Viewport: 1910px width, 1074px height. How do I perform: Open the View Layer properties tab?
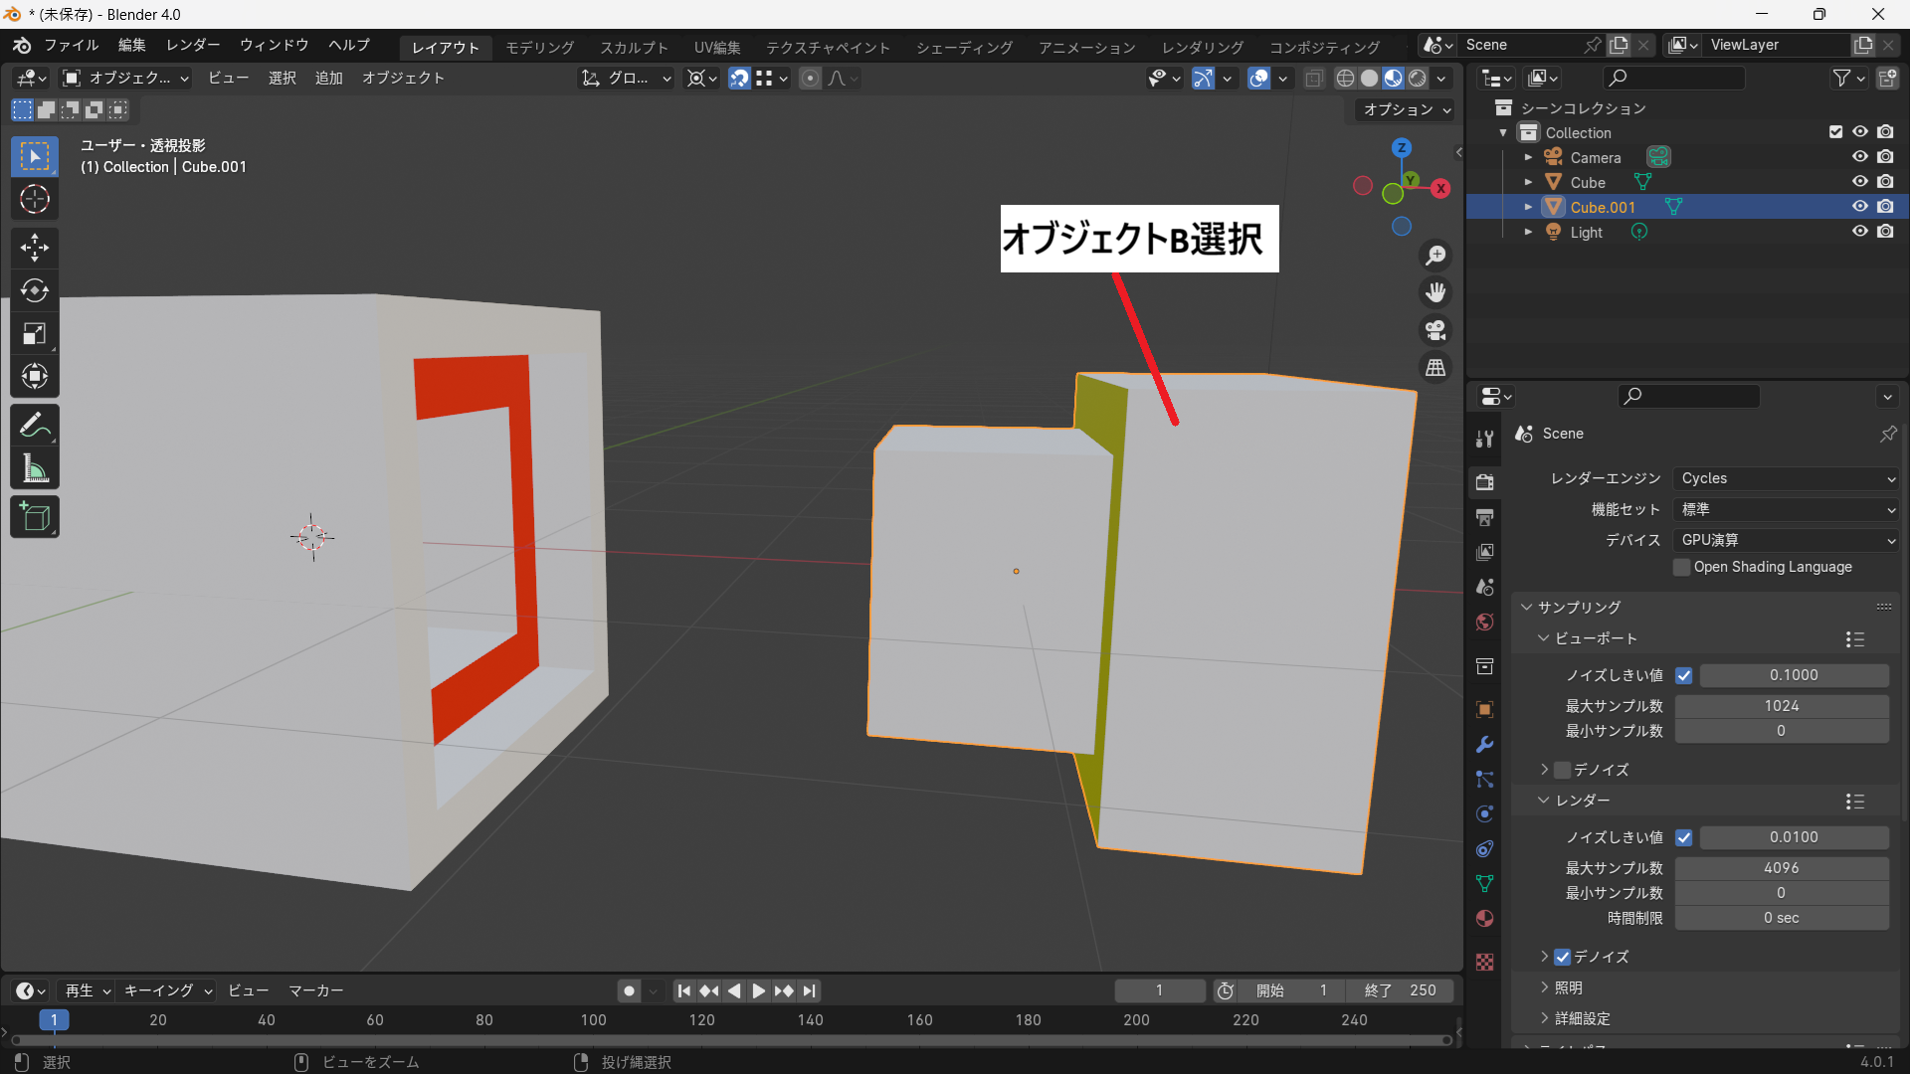click(x=1485, y=552)
